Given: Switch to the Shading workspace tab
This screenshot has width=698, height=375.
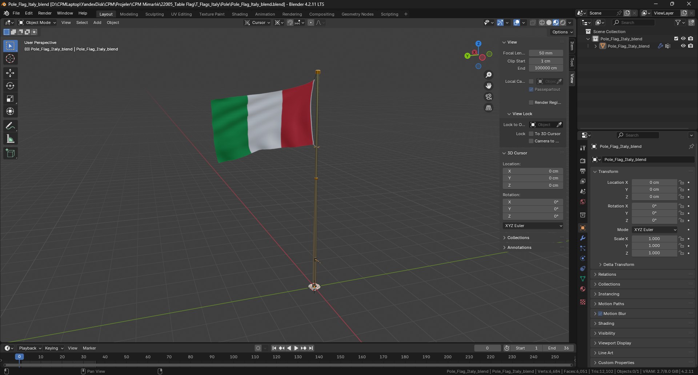Looking at the screenshot, I should (240, 14).
